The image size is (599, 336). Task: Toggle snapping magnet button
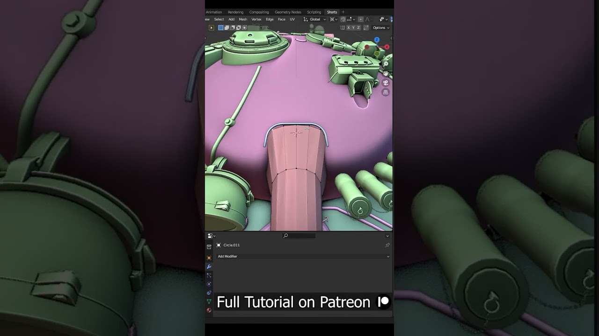[343, 19]
